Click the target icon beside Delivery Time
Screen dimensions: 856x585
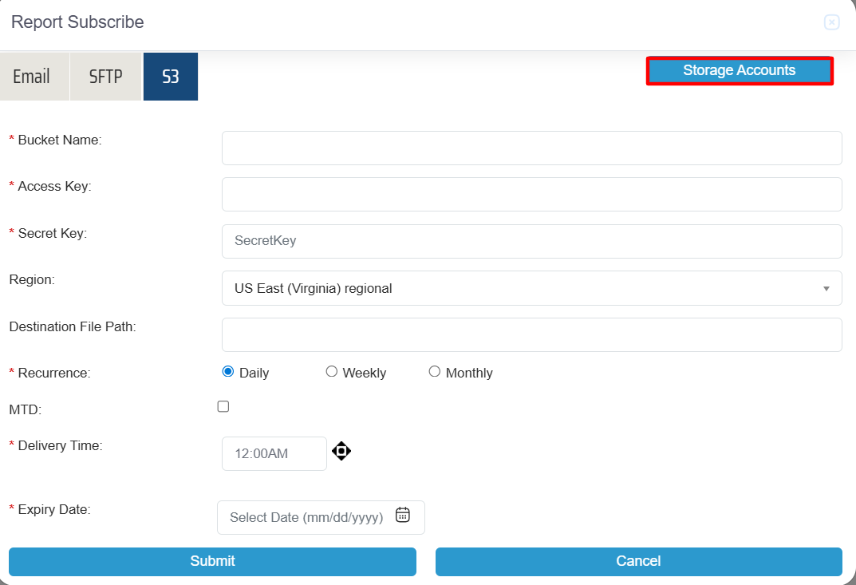[341, 451]
